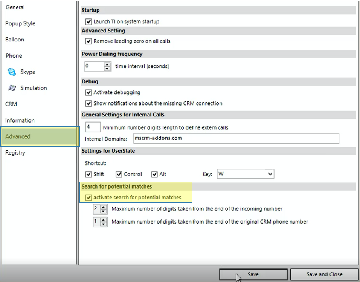Disable the Activate debugging checkbox
This screenshot has width=360, height=282.
click(x=89, y=92)
